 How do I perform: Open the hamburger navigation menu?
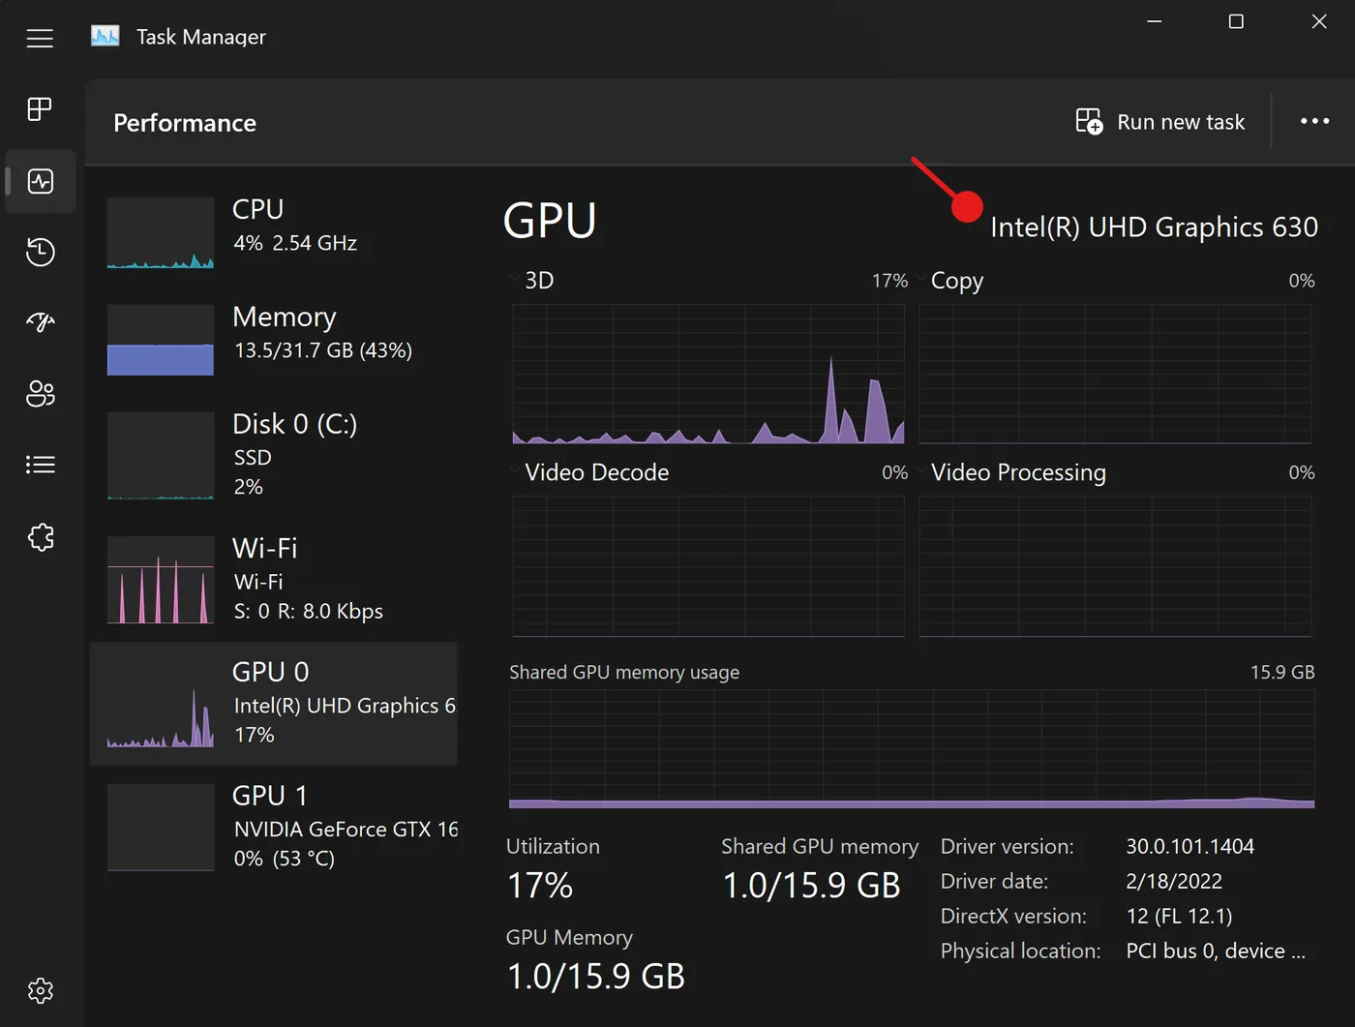[x=40, y=38]
